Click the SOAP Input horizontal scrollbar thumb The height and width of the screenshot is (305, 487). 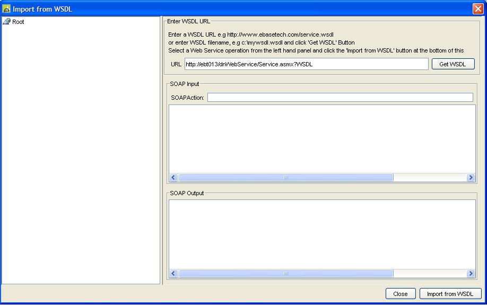[x=286, y=178]
